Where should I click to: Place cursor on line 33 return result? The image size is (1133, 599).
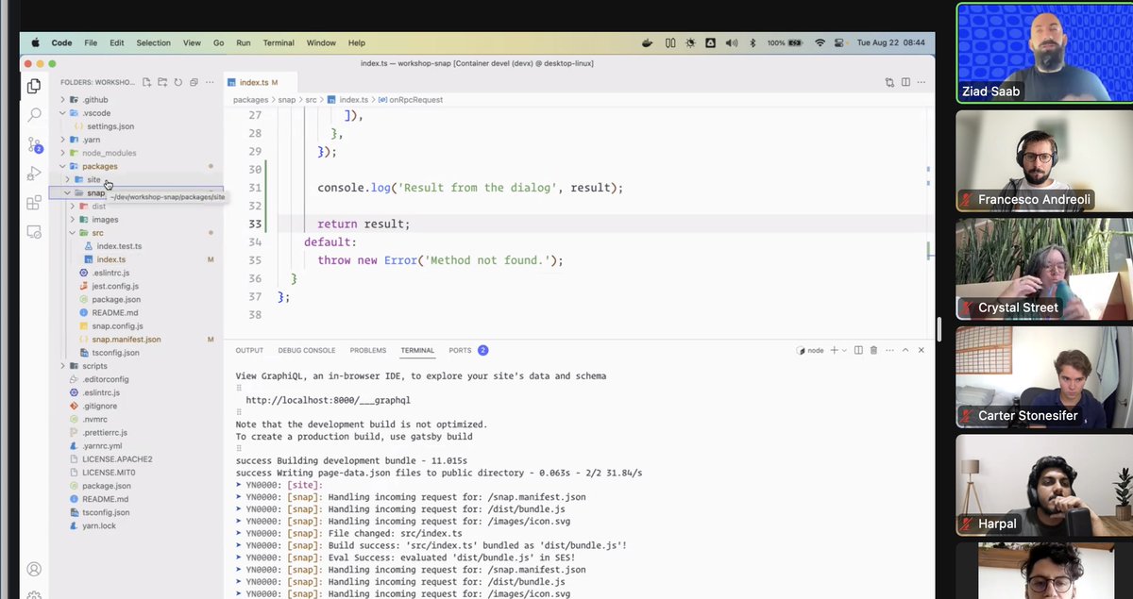[364, 224]
